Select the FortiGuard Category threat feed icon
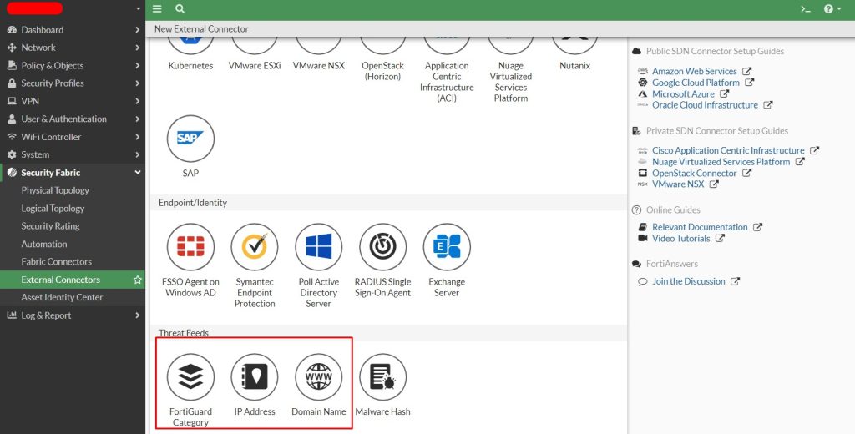The height and width of the screenshot is (434, 855). (x=190, y=377)
